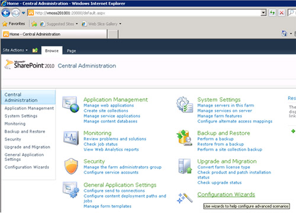Click Restore from a backup link
This screenshot has height=213, width=296.
[221, 144]
